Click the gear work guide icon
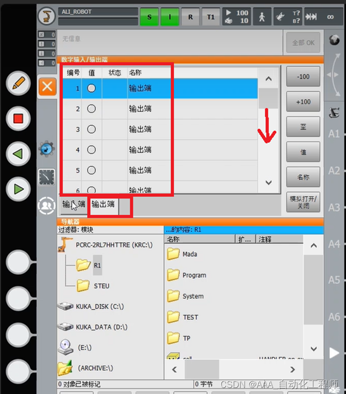The height and width of the screenshot is (394, 346). tap(46, 149)
